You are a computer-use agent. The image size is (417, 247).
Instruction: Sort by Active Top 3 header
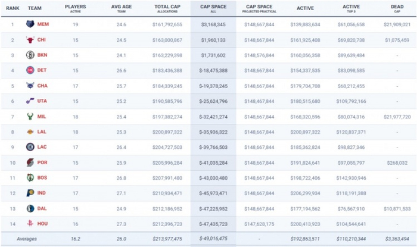[351, 8]
